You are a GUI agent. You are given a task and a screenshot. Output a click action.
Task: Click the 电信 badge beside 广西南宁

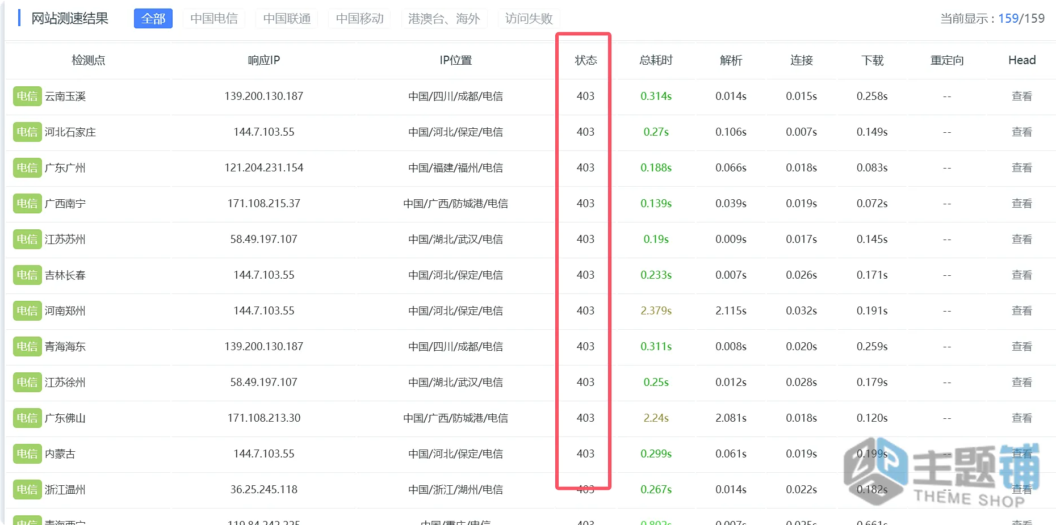click(x=27, y=204)
